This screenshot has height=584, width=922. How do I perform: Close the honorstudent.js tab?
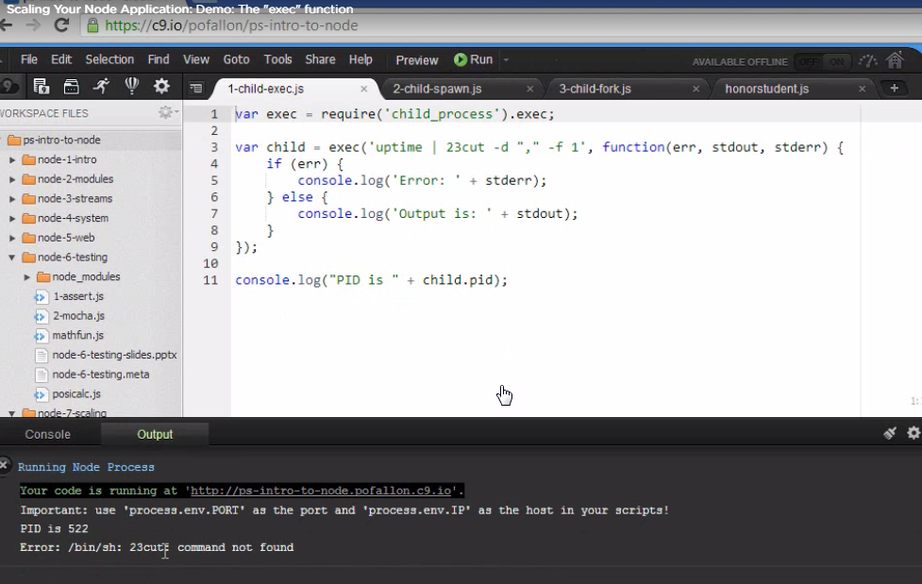862,89
